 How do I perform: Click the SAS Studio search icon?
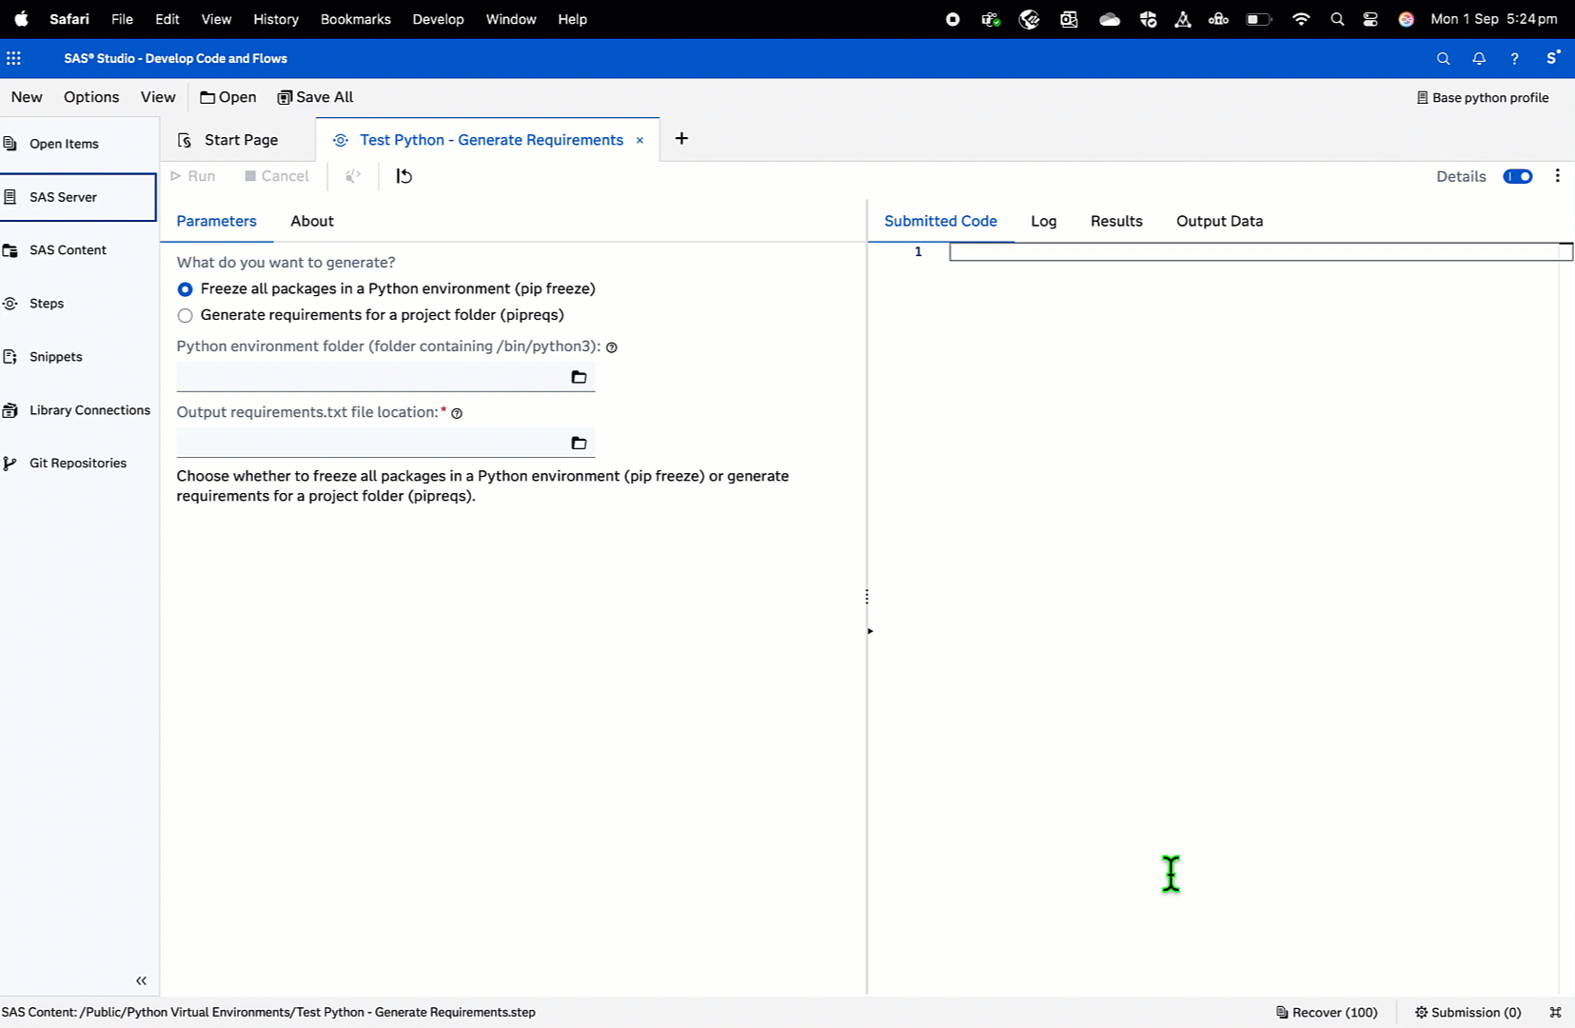[x=1443, y=59]
